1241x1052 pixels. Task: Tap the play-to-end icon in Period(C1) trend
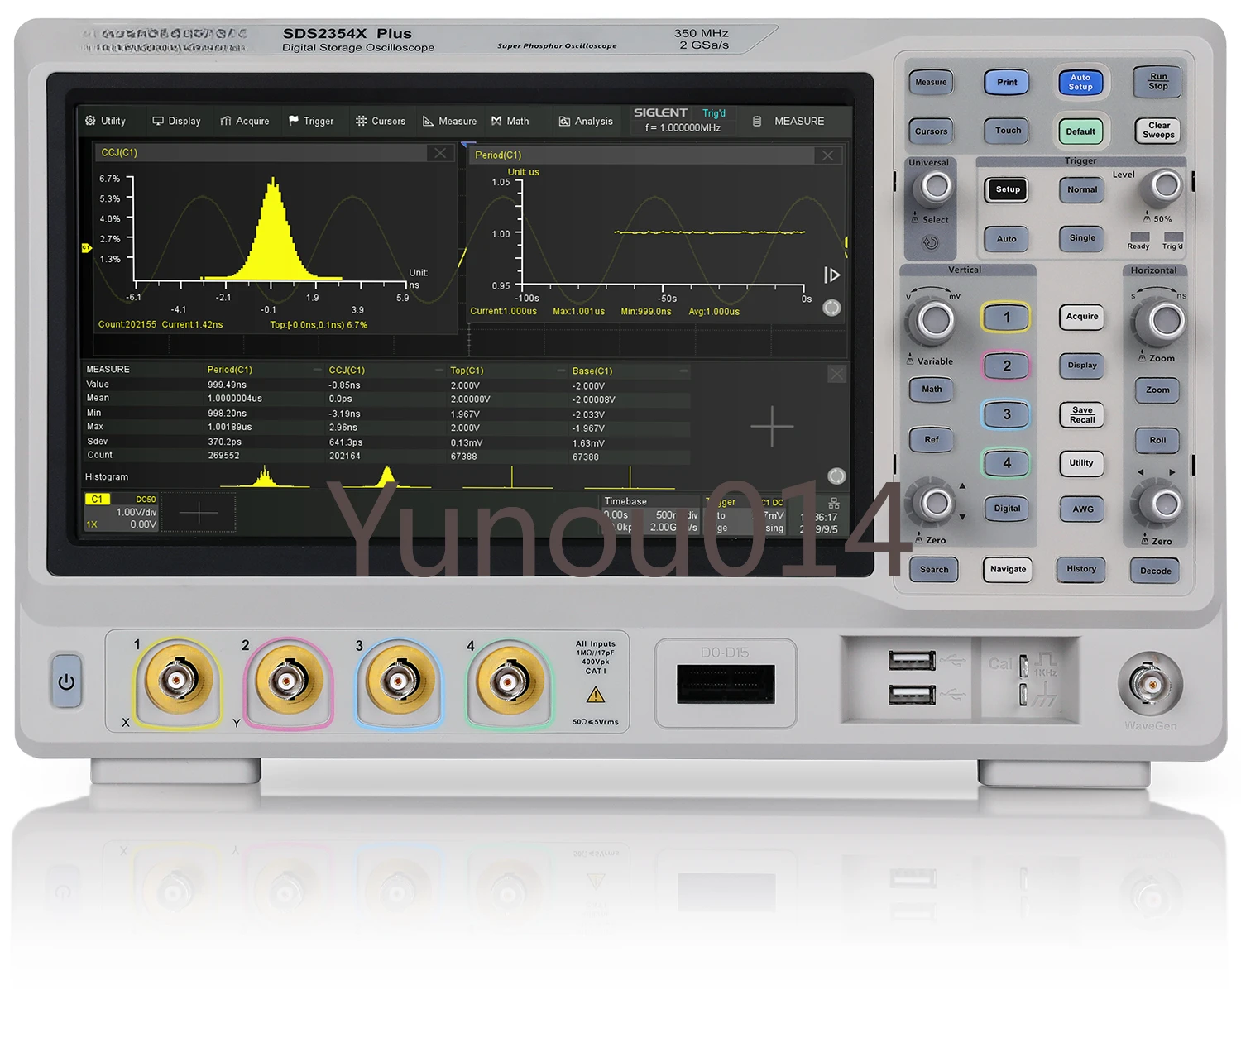(832, 275)
